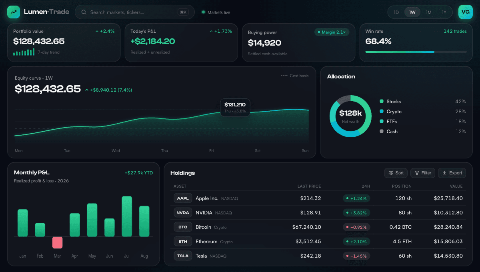Click the Stocks 42% allocation value
Screen dimensions: 480x272
[460, 102]
